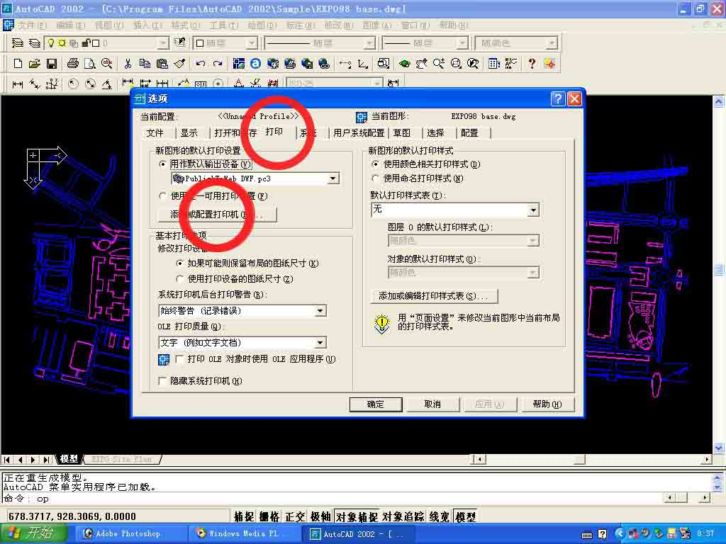Check the 隐藏系统打印机 checkbox

coord(162,380)
